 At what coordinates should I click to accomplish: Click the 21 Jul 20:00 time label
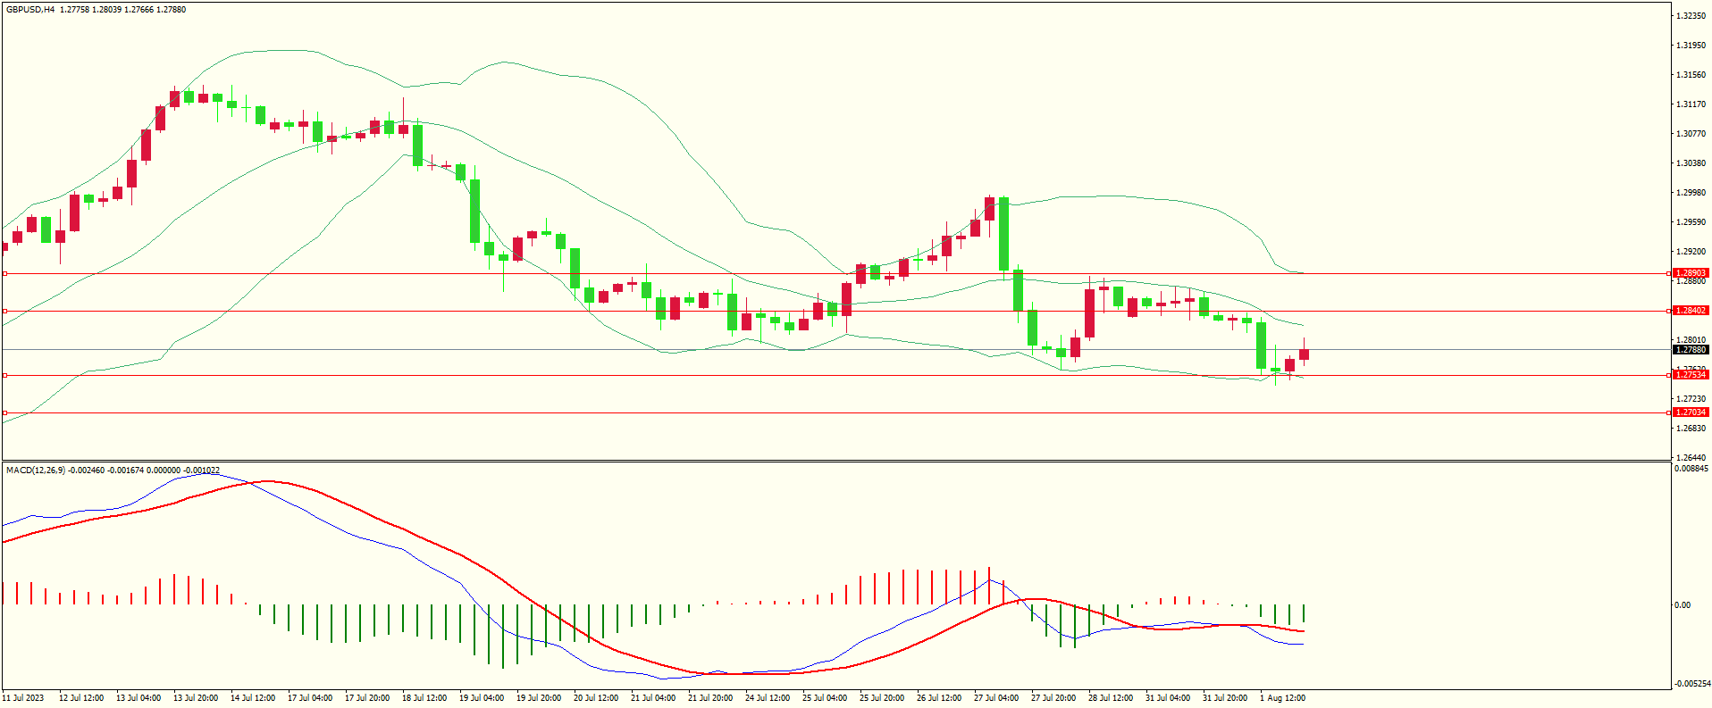tap(710, 698)
